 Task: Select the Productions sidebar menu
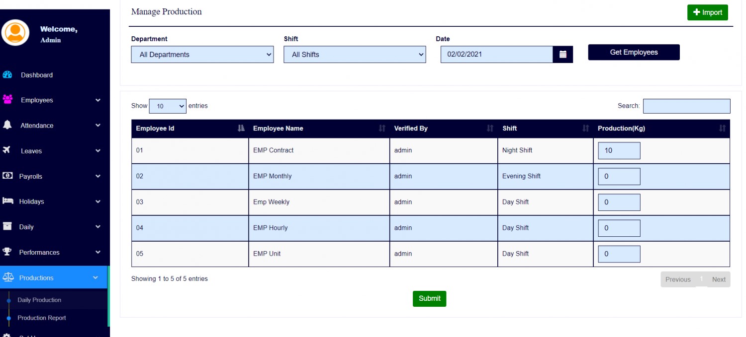pos(54,277)
